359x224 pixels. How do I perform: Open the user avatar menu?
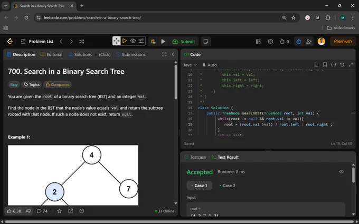(321, 41)
